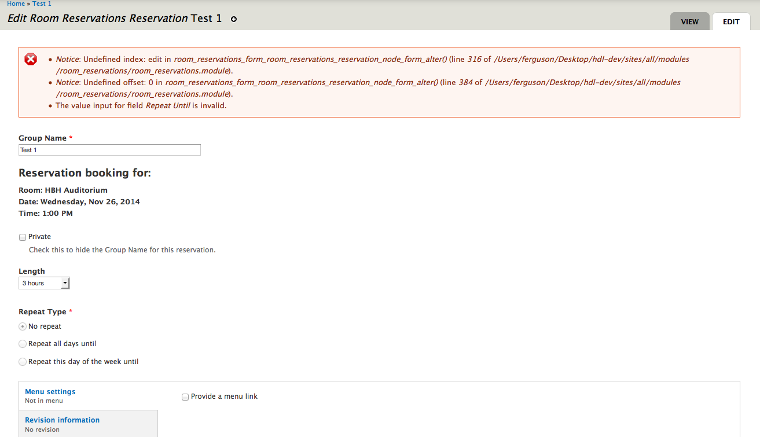
Task: Select Repeat this day of the week until
Action: click(22, 361)
